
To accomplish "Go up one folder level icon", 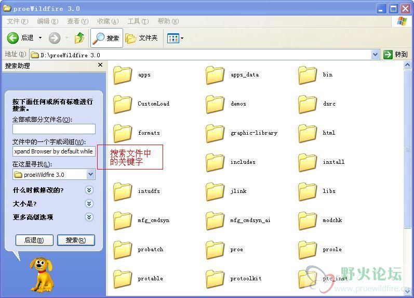I will 79,38.
